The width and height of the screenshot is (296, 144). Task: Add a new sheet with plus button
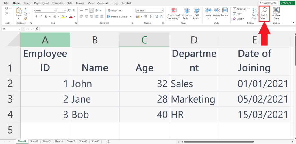108,142
